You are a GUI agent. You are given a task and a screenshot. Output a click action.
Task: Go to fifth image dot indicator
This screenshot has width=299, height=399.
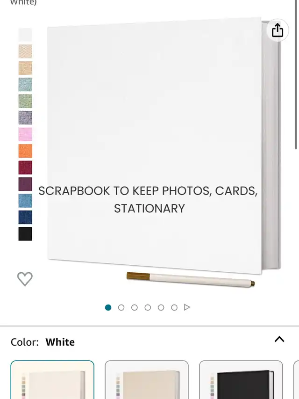tap(161, 307)
